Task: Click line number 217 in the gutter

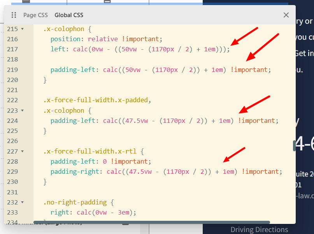Action: [x=12, y=49]
